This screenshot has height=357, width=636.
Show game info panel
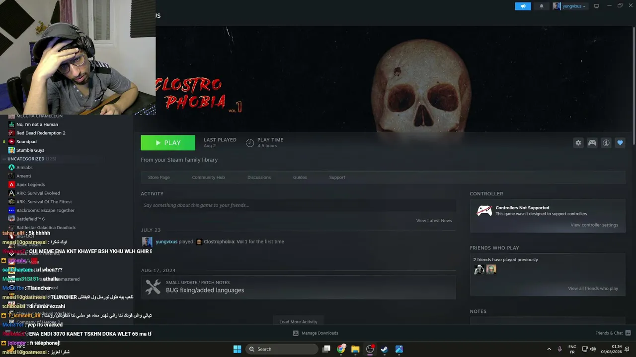pyautogui.click(x=606, y=143)
